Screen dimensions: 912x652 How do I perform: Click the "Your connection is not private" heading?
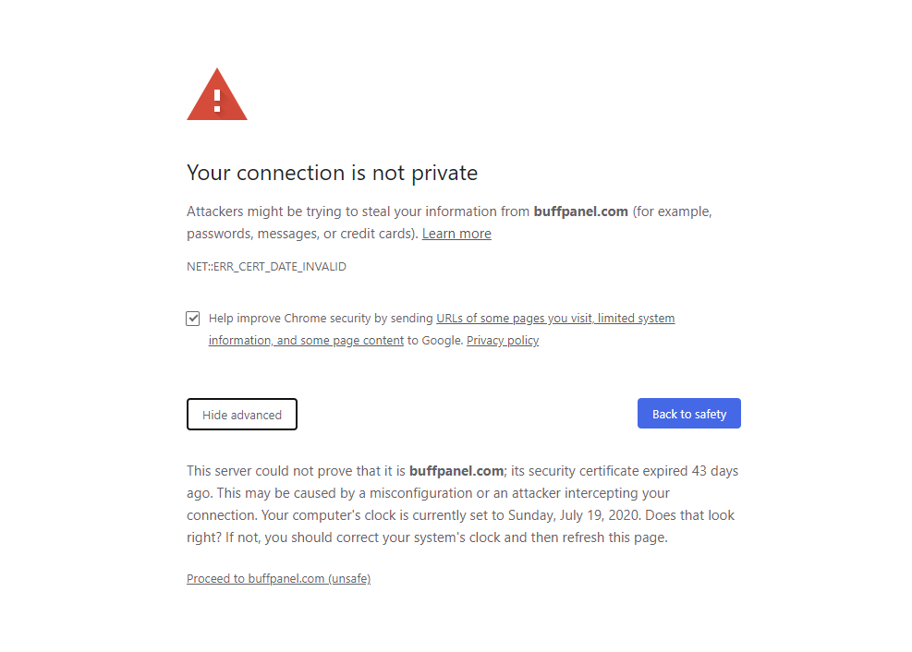tap(332, 173)
